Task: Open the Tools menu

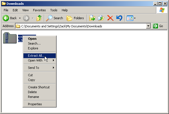Action: (54, 10)
